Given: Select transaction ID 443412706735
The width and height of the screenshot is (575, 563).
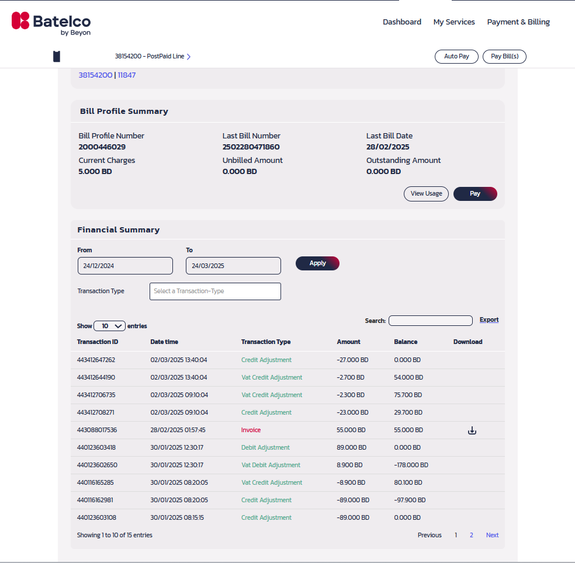Looking at the screenshot, I should (96, 395).
